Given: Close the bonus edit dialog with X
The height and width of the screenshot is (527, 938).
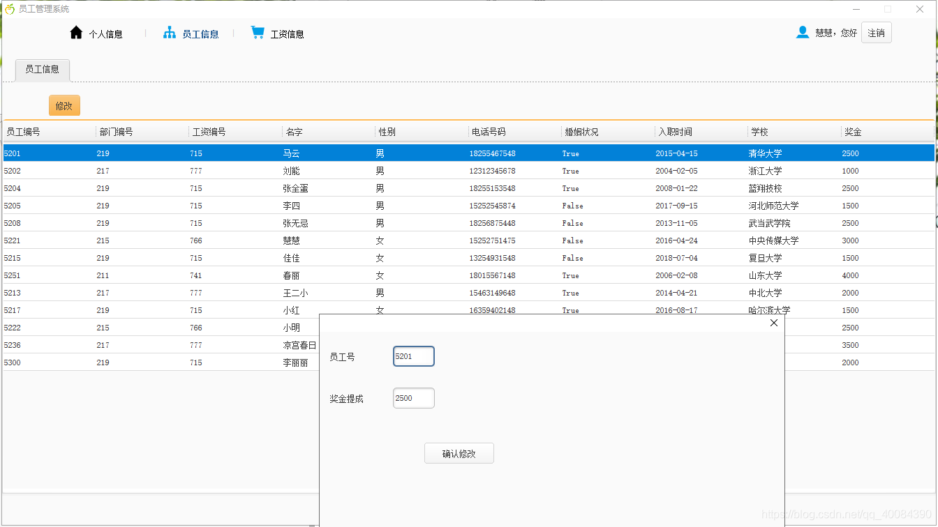Looking at the screenshot, I should [773, 323].
